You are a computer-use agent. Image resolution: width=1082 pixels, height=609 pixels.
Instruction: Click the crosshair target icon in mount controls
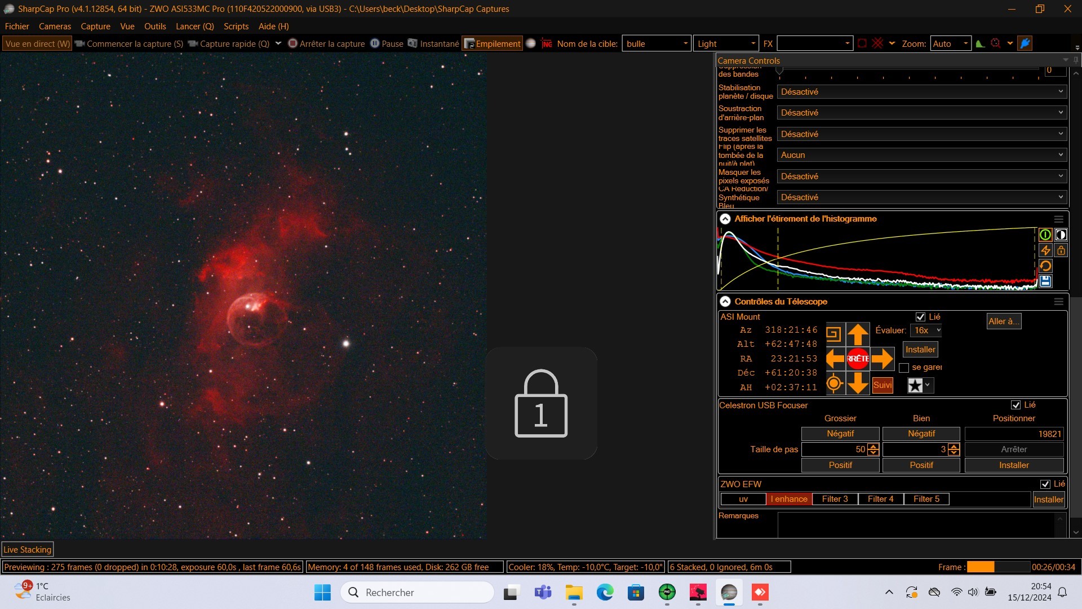point(834,384)
